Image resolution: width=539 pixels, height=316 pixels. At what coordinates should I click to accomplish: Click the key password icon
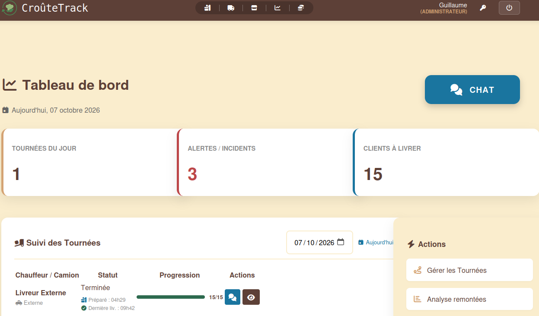483,8
